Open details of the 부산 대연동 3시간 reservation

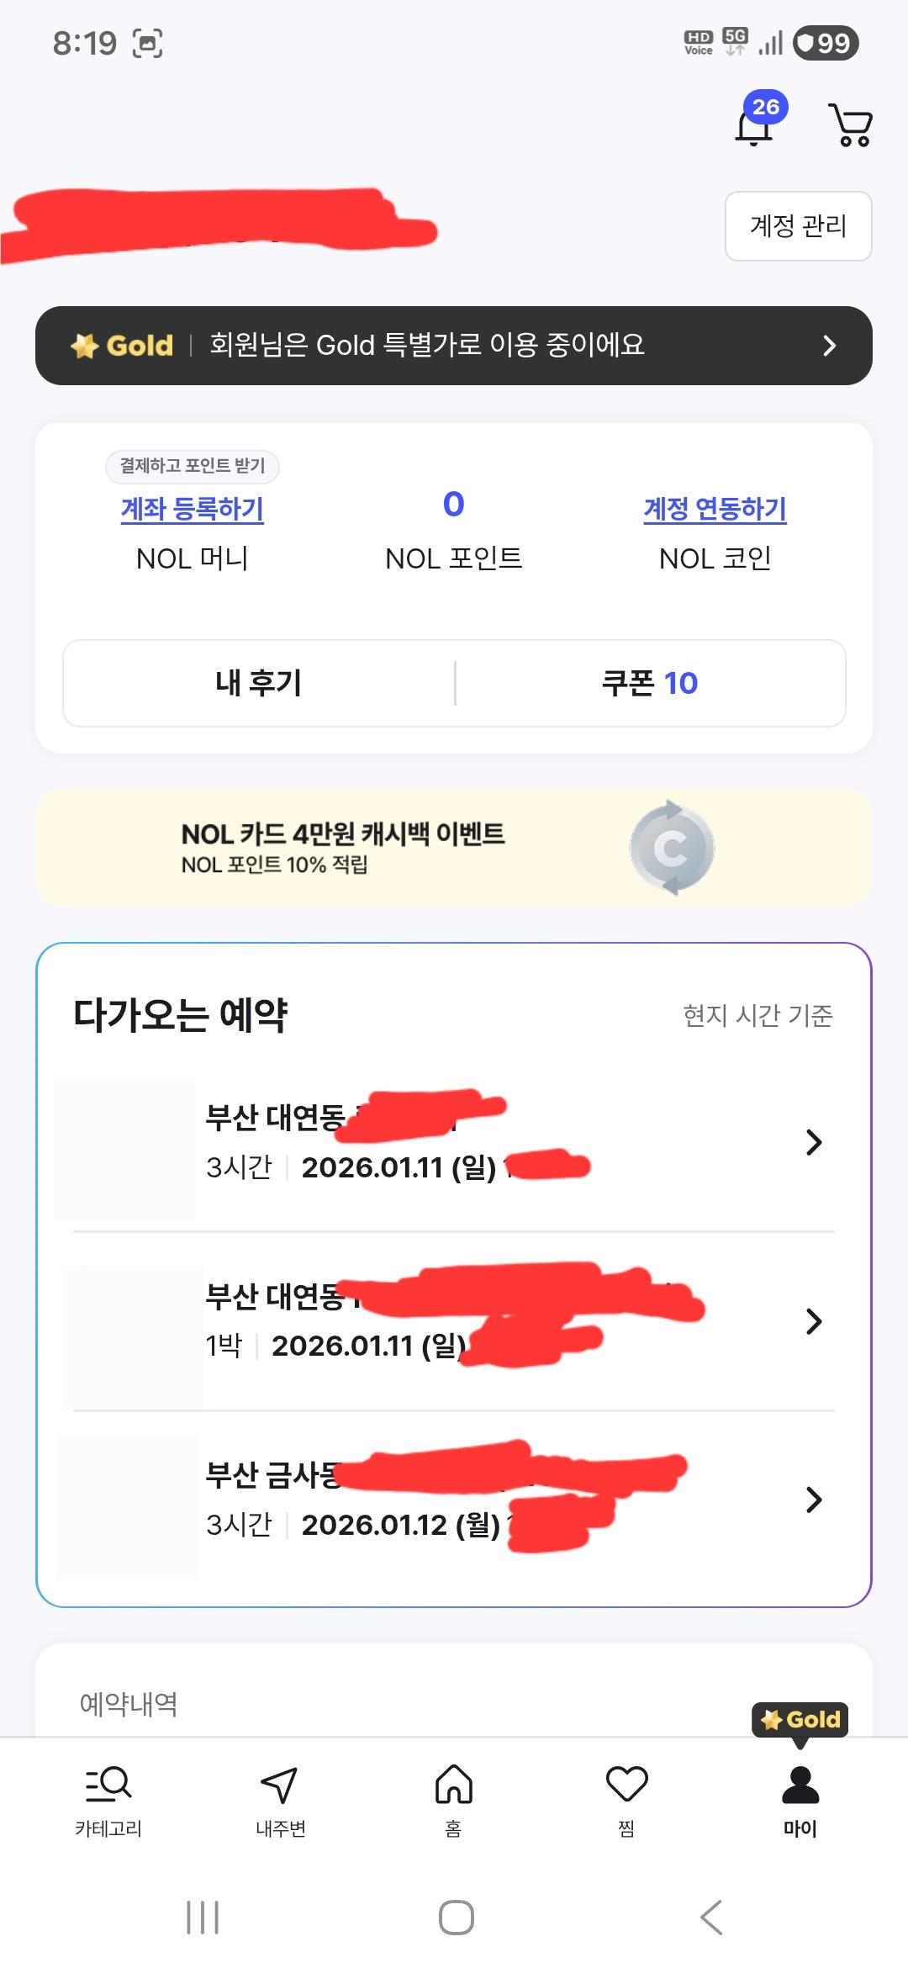pyautogui.click(x=812, y=1142)
